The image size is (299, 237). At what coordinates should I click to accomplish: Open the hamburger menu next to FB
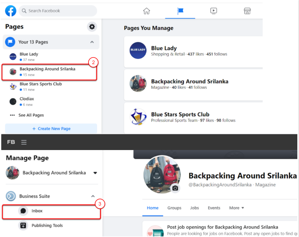click(24, 142)
